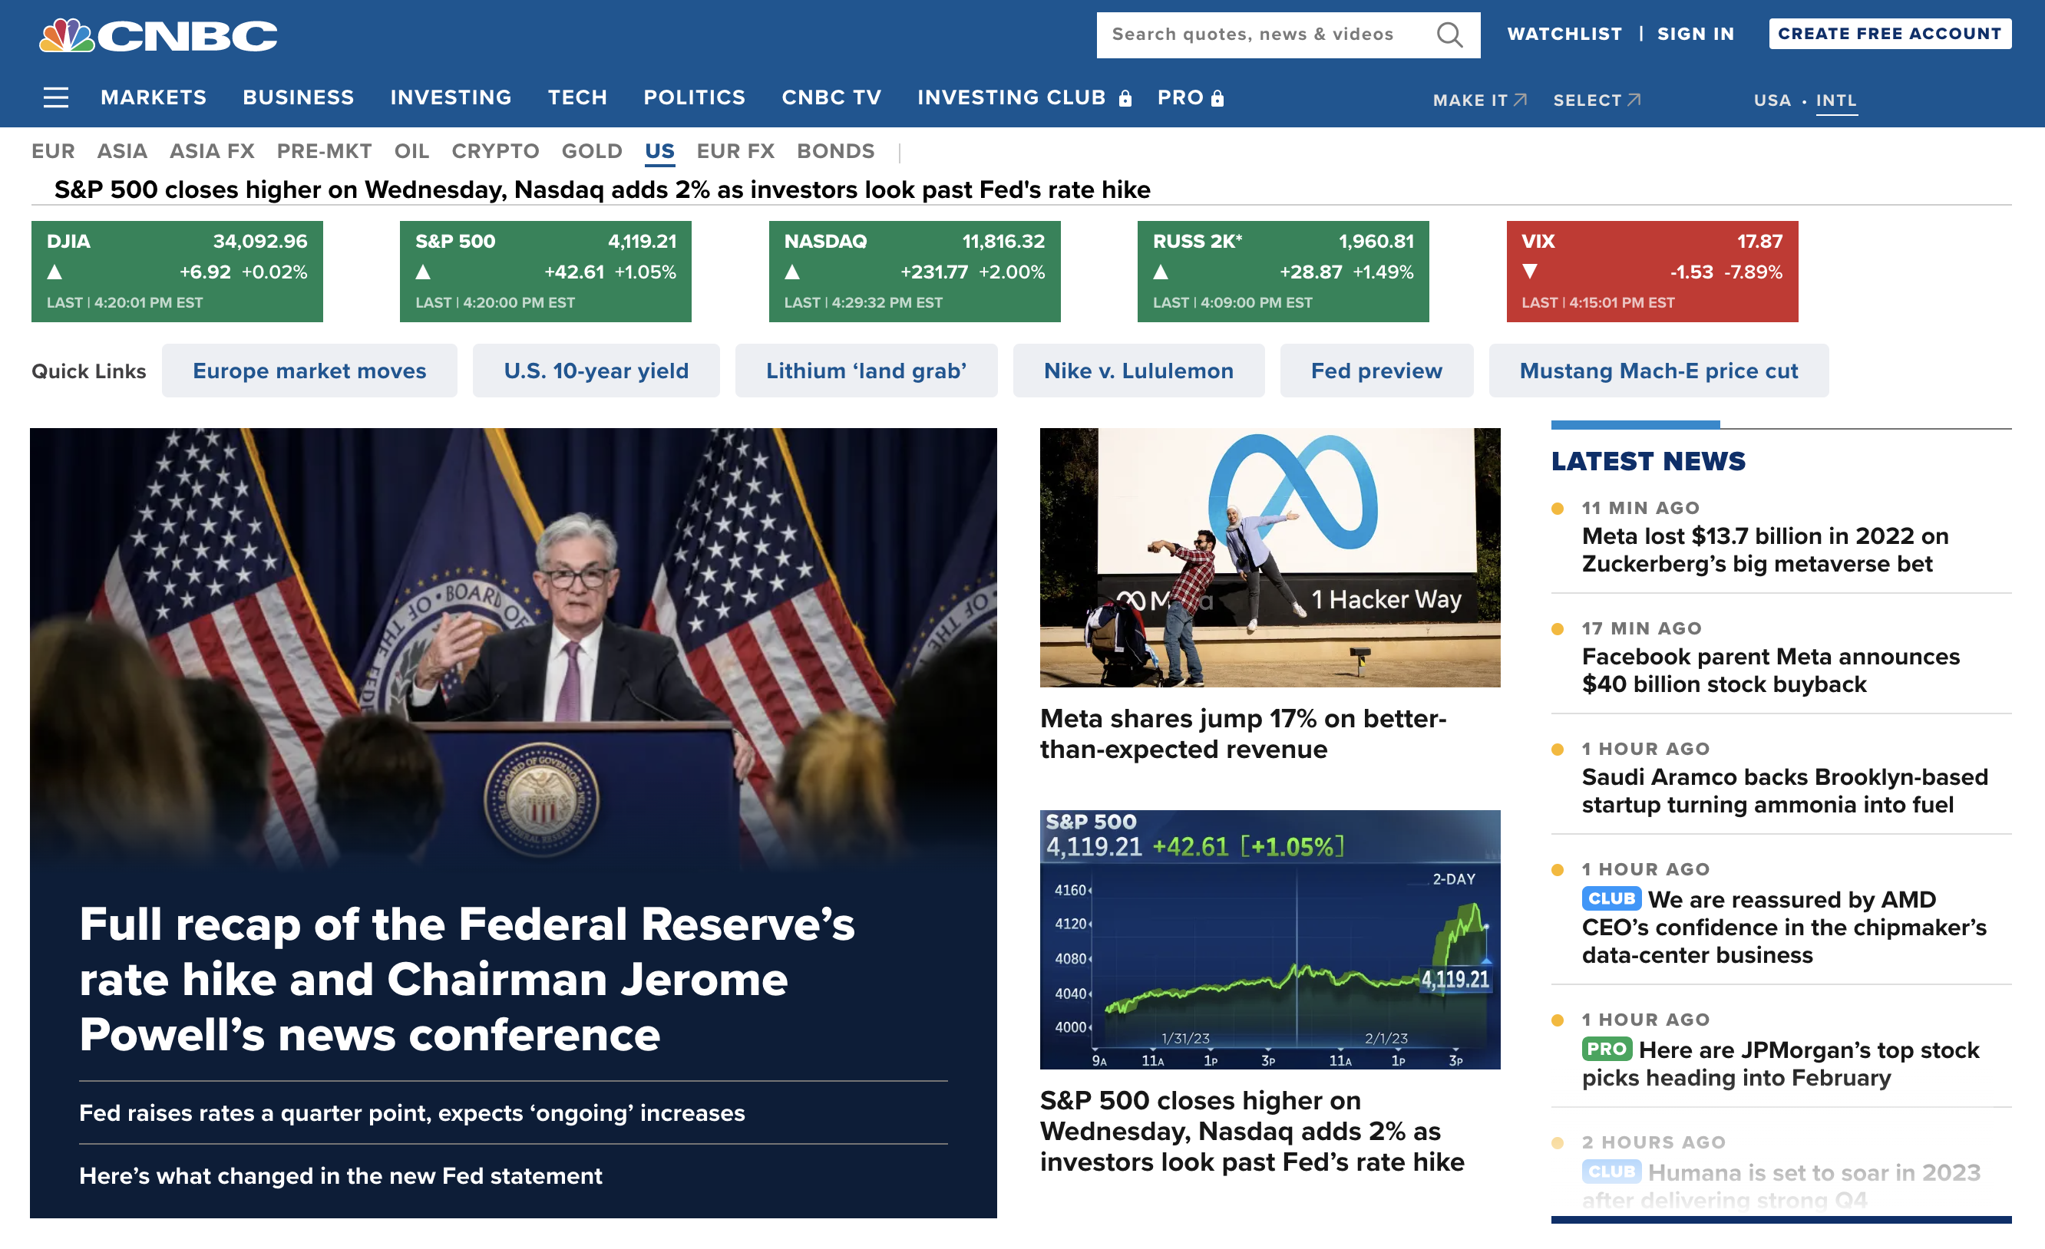Open AMD CEO's confidence story
This screenshot has width=2045, height=1249.
click(1783, 926)
